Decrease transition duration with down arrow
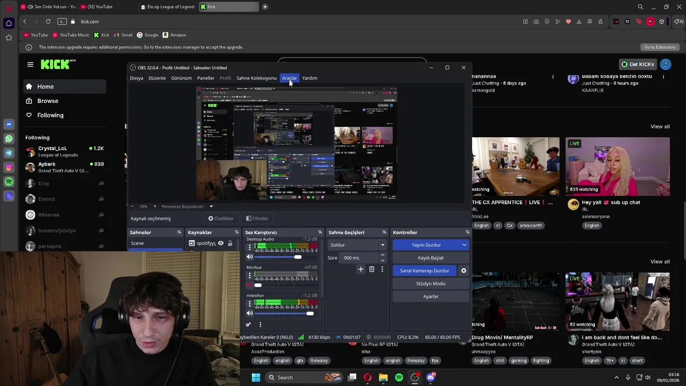Viewport: 686px width, 386px height. point(382,260)
